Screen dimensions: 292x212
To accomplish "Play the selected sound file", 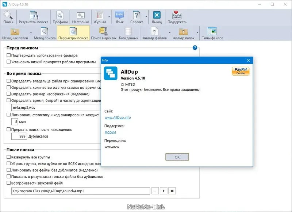I will point(164,191).
